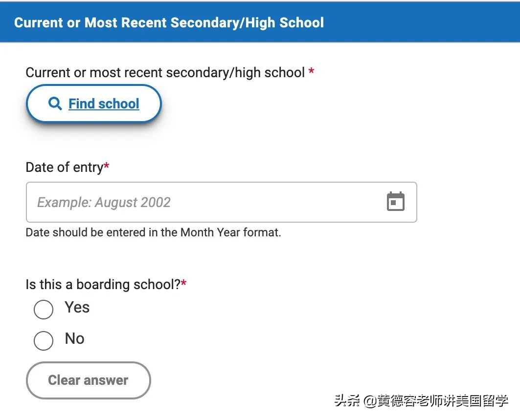Open the Find school search dialog
This screenshot has width=520, height=419.
tap(93, 103)
